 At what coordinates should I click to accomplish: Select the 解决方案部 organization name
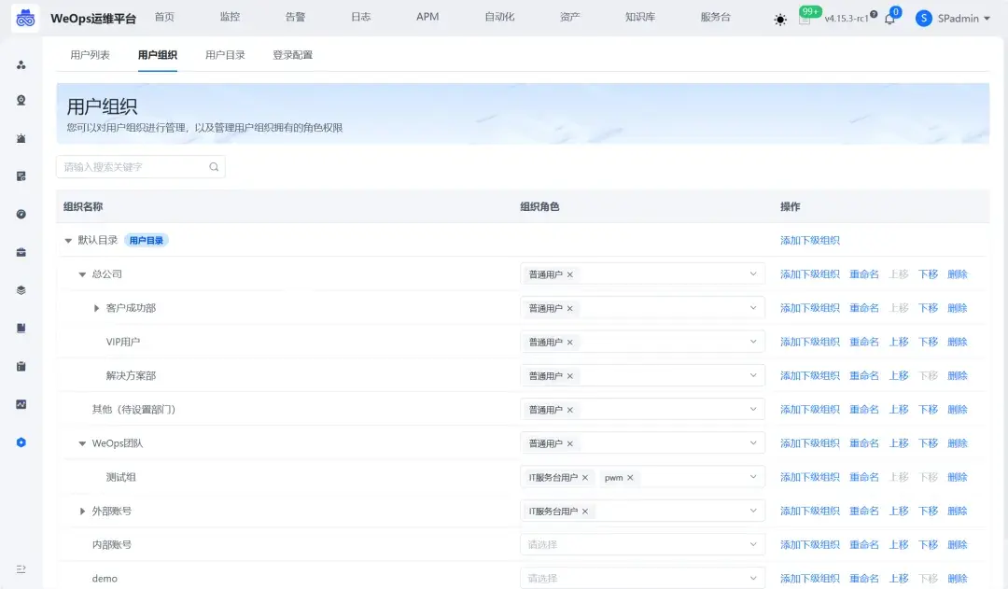[x=132, y=375]
